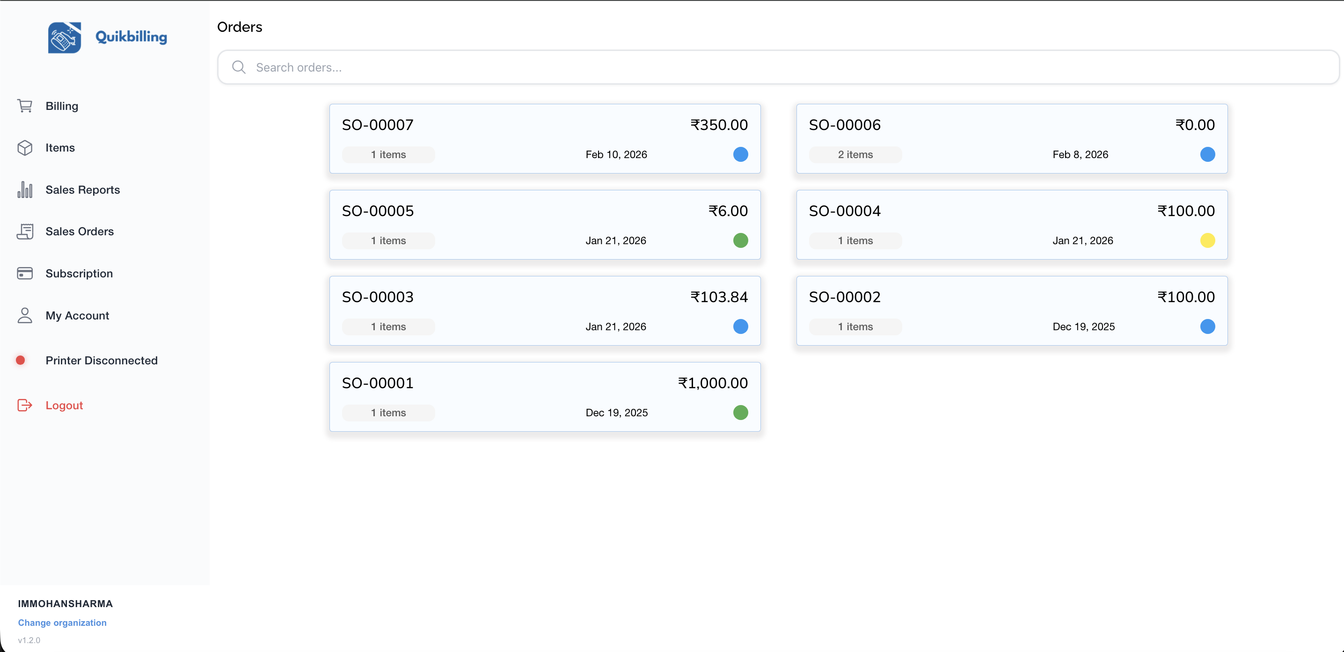Image resolution: width=1344 pixels, height=652 pixels.
Task: Click the Sales Orders receipt icon
Action: click(24, 232)
